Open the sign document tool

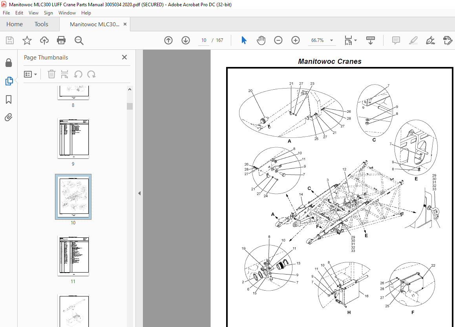coord(430,40)
